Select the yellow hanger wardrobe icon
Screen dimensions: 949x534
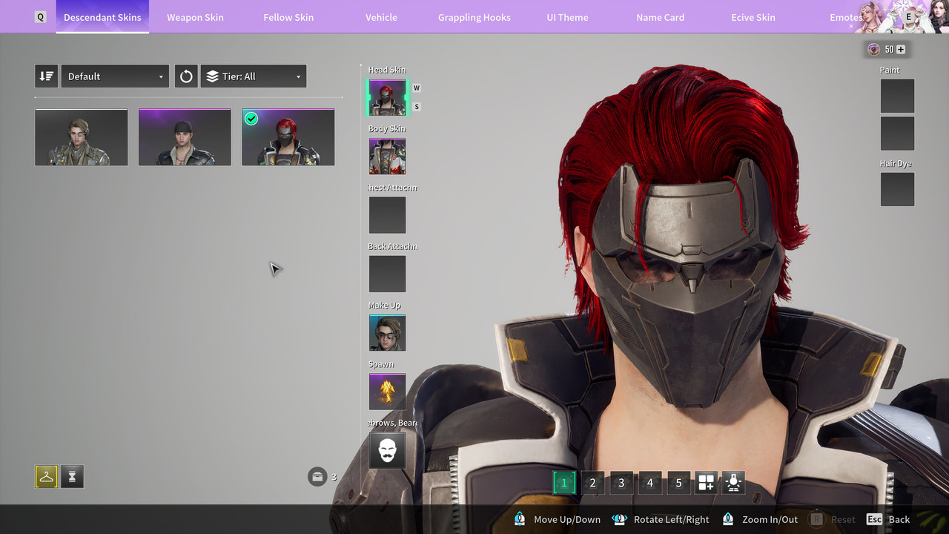click(46, 477)
